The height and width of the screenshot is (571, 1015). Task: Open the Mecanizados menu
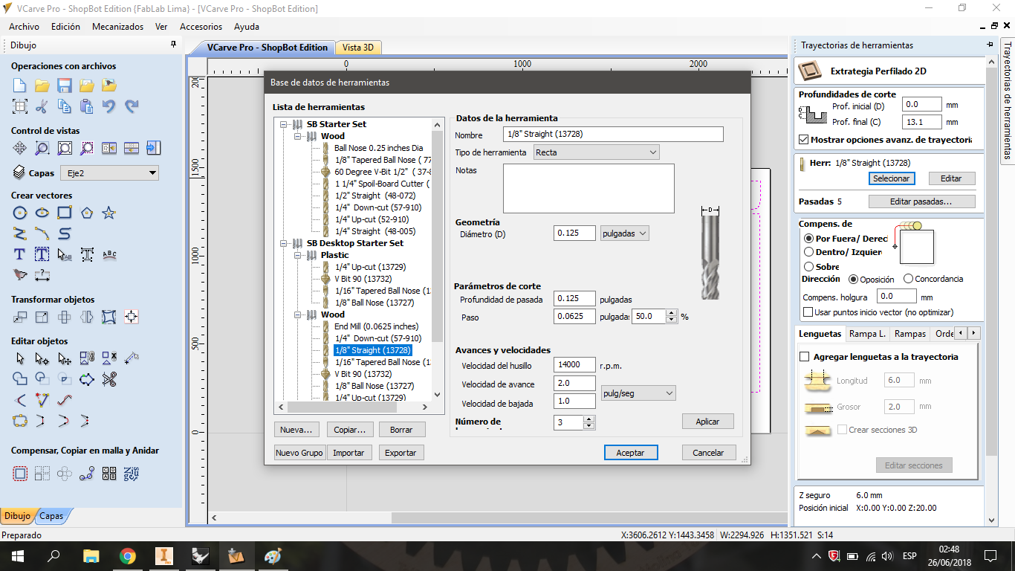117,26
